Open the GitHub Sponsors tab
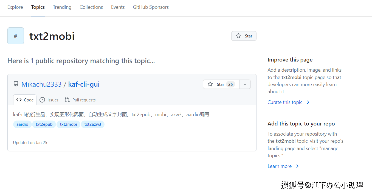 [151, 7]
